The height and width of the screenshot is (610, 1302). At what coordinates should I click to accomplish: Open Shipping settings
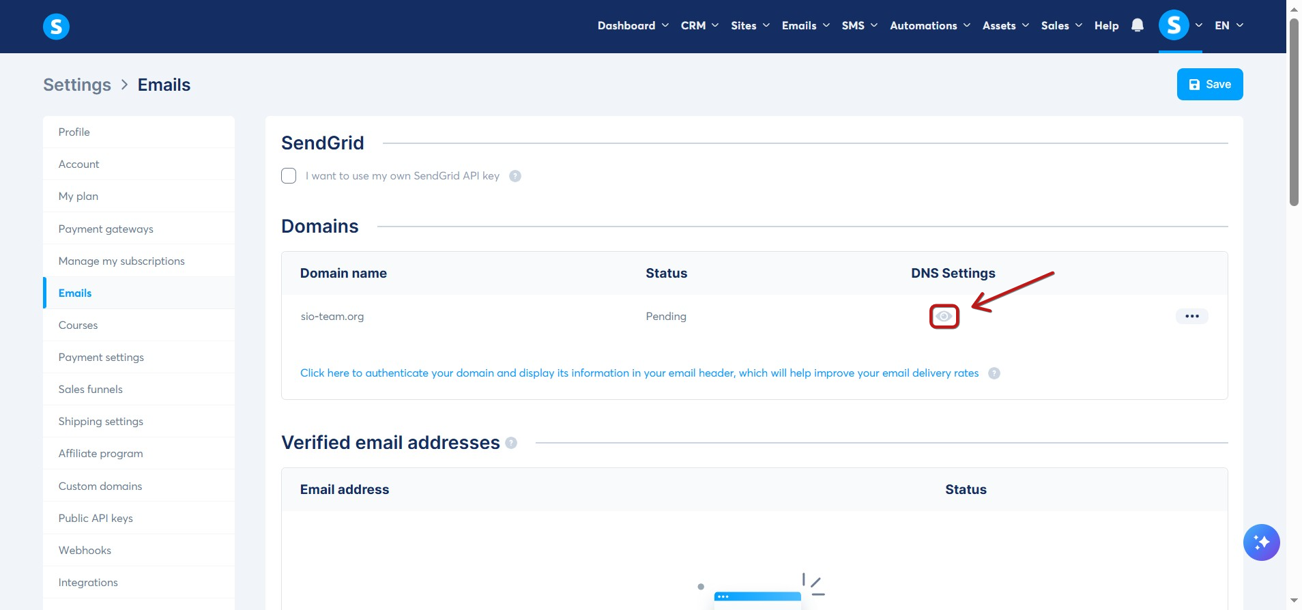pos(139,421)
